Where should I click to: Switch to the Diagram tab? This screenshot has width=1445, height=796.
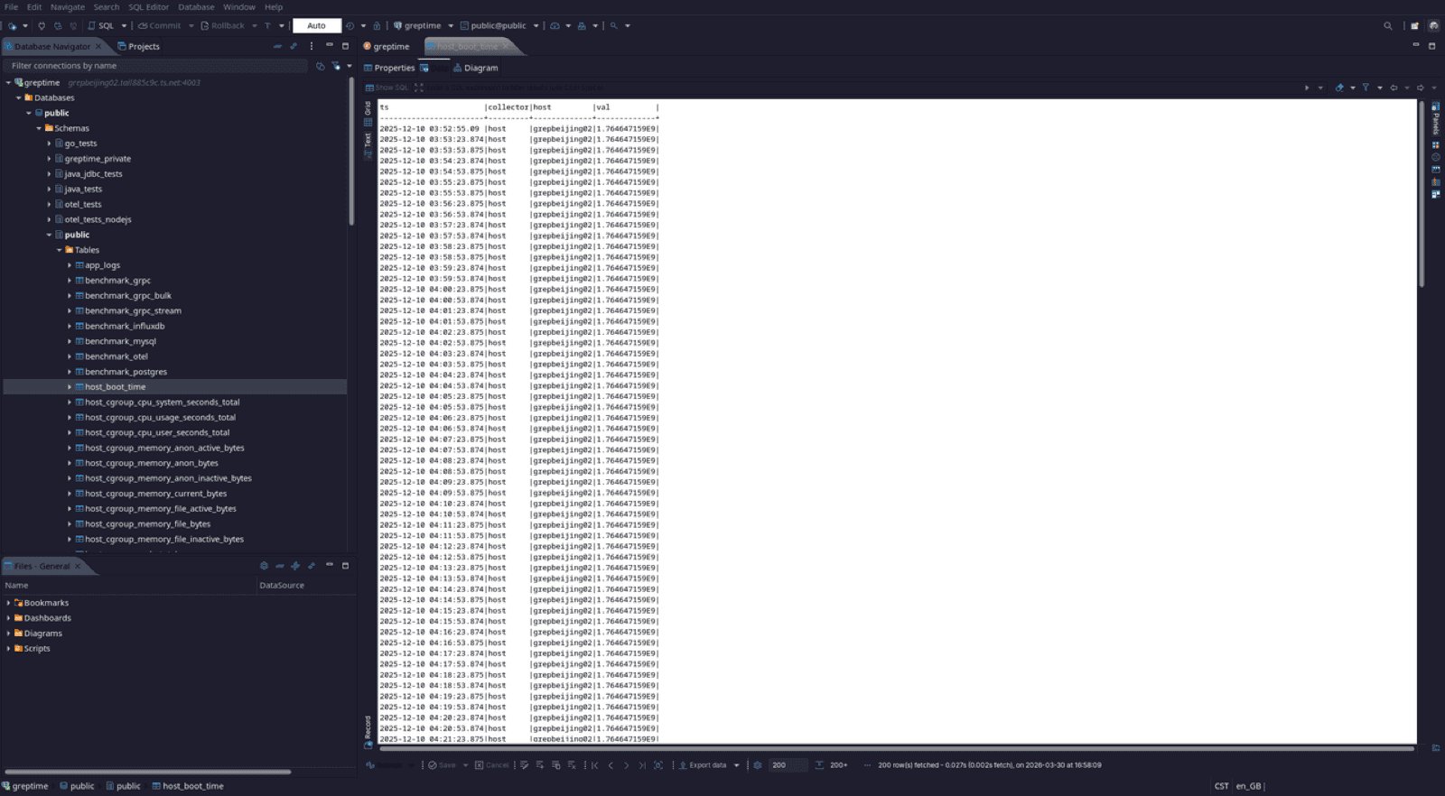(x=476, y=68)
